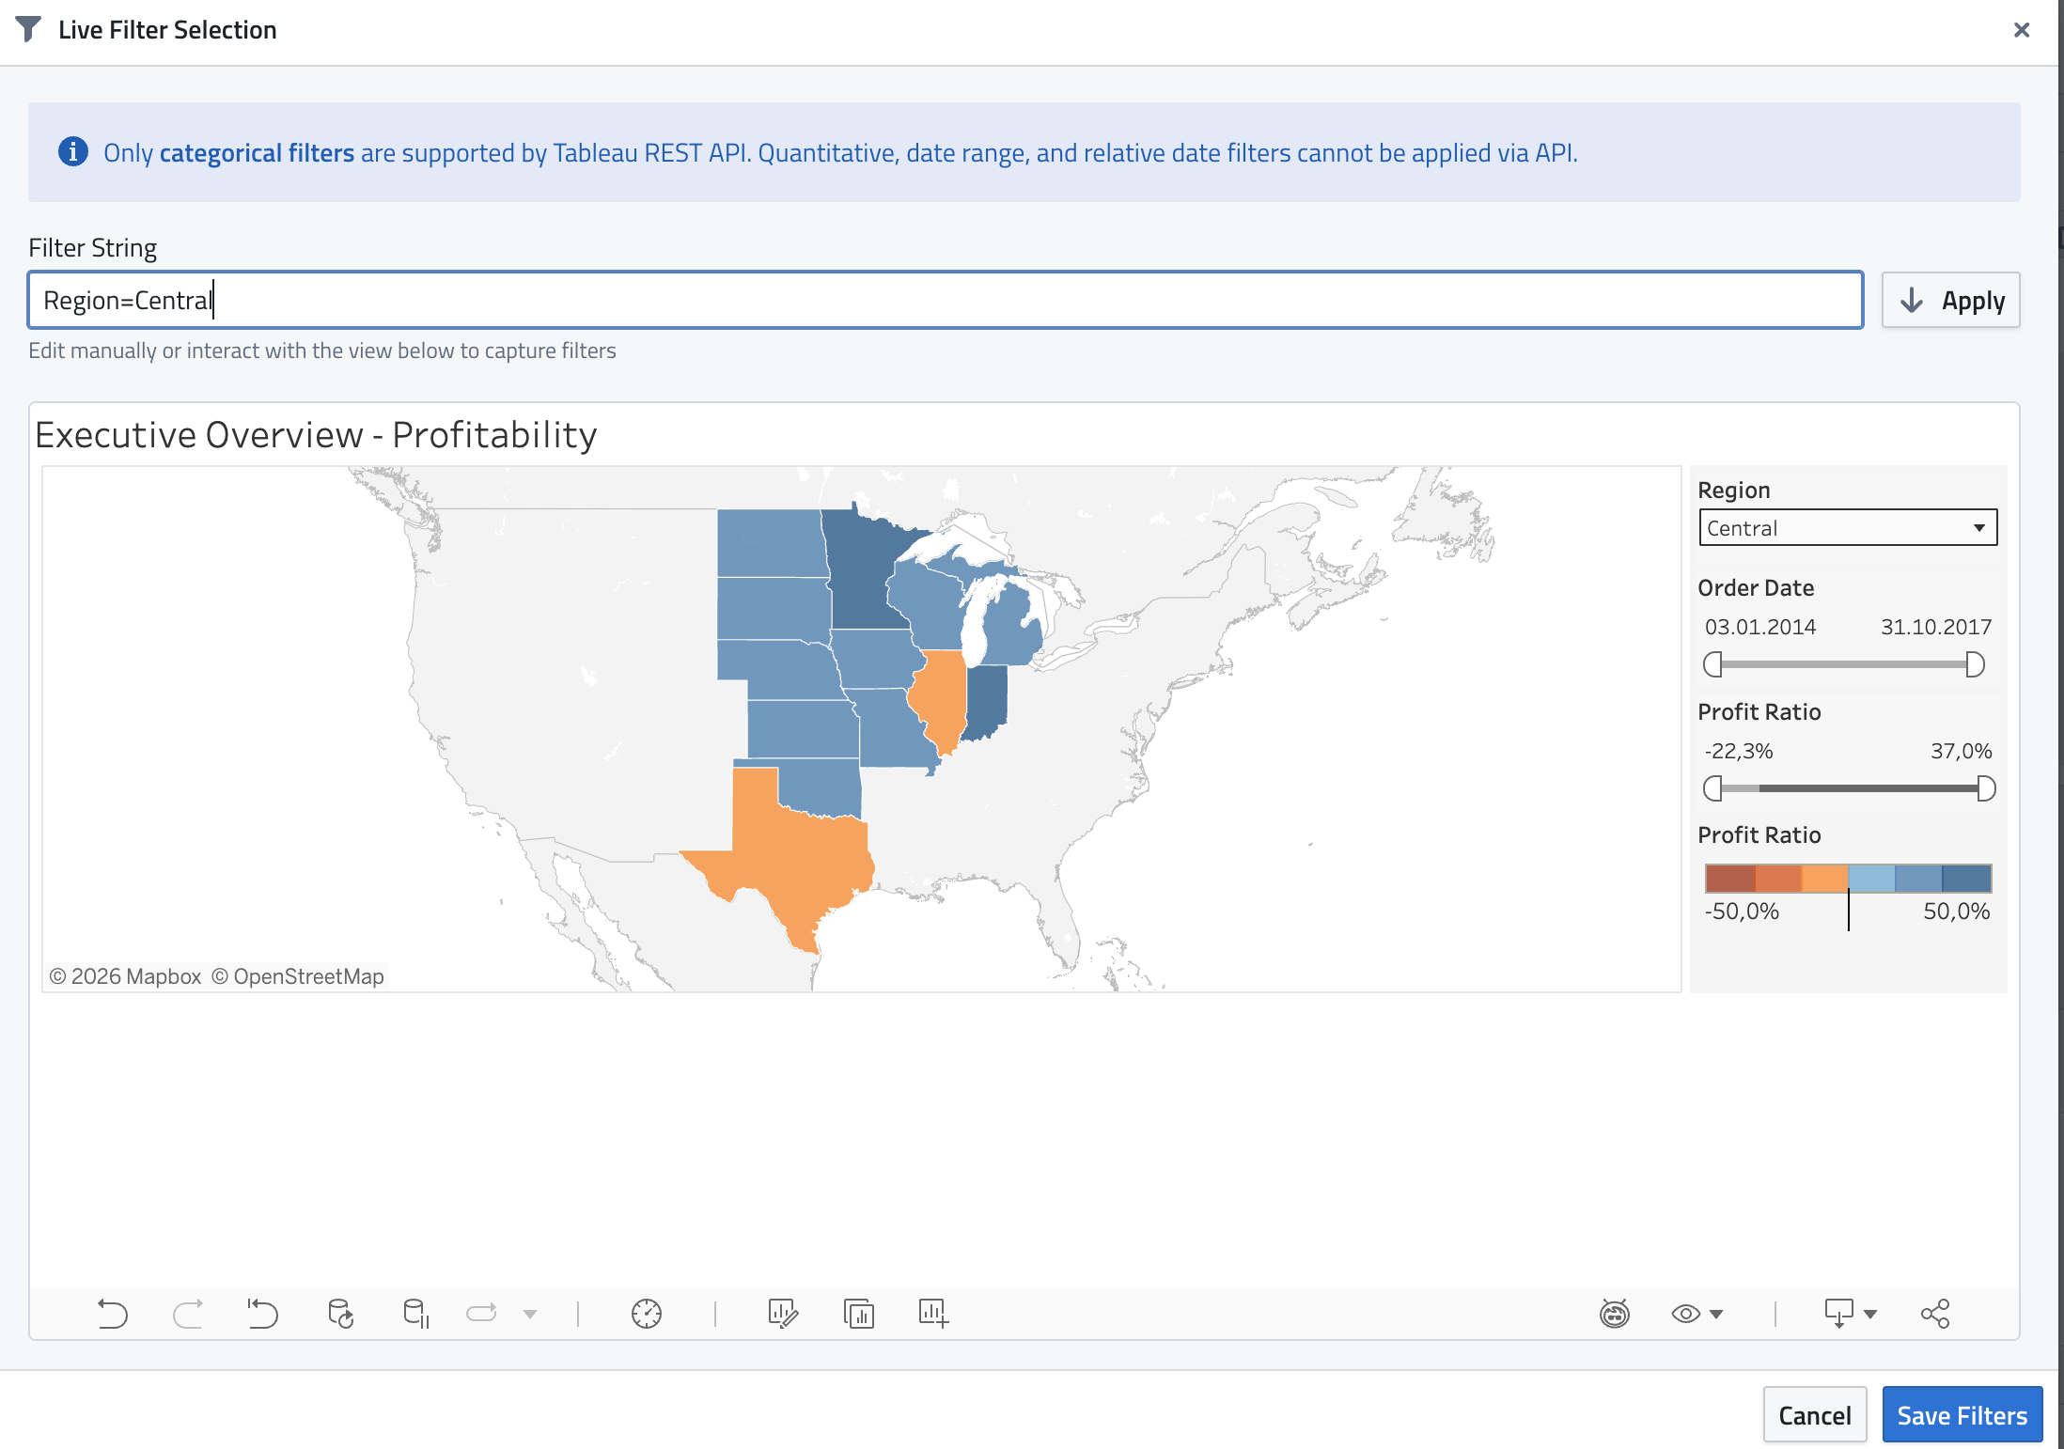Click the Apply button
This screenshot has height=1449, width=2064.
click(1950, 301)
